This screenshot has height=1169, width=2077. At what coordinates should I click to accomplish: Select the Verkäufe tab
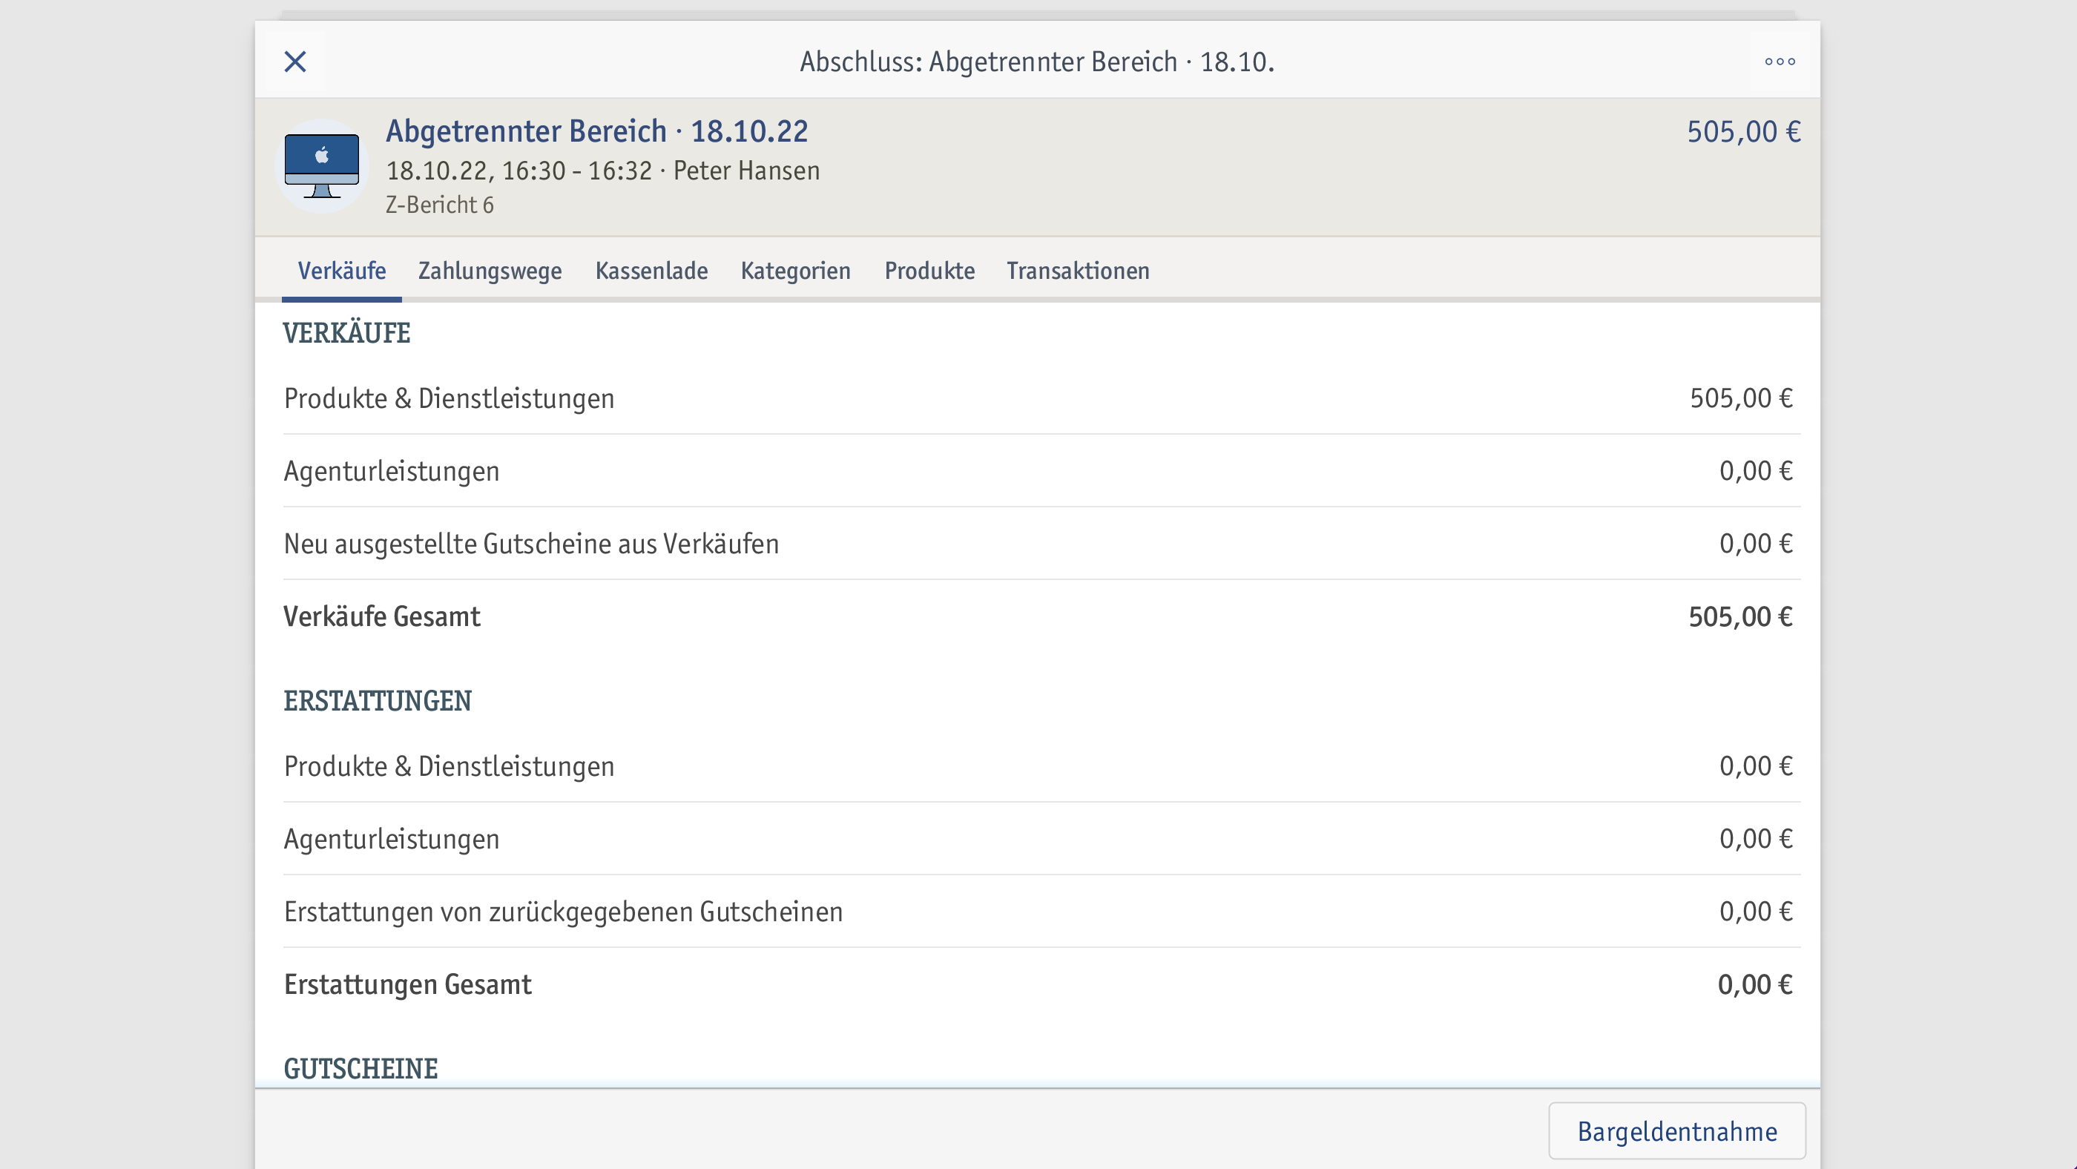[342, 271]
